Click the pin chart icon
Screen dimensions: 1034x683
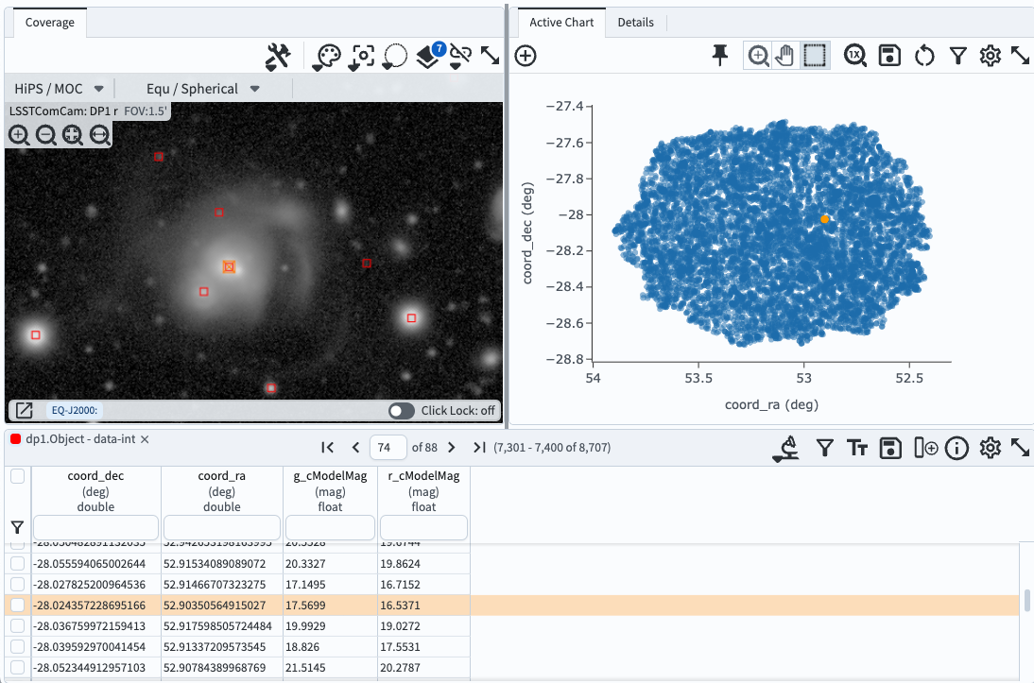(x=720, y=57)
